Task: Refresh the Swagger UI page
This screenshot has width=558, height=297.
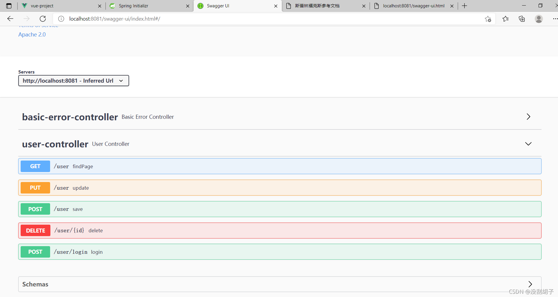Action: pyautogui.click(x=42, y=19)
